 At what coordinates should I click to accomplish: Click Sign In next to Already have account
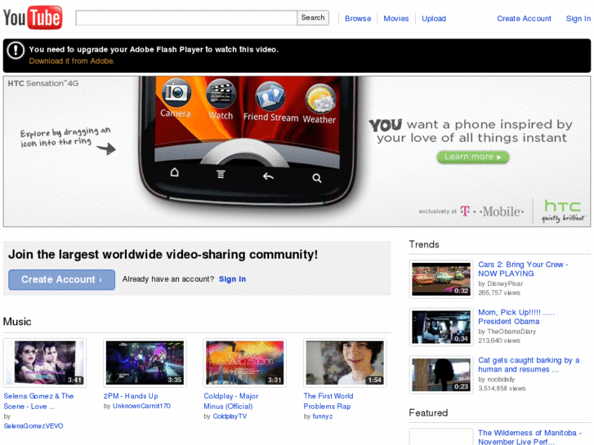(x=232, y=279)
